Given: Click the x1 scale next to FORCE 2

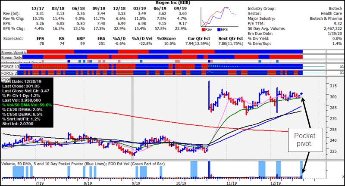Looking at the screenshot, I should 342,72.
